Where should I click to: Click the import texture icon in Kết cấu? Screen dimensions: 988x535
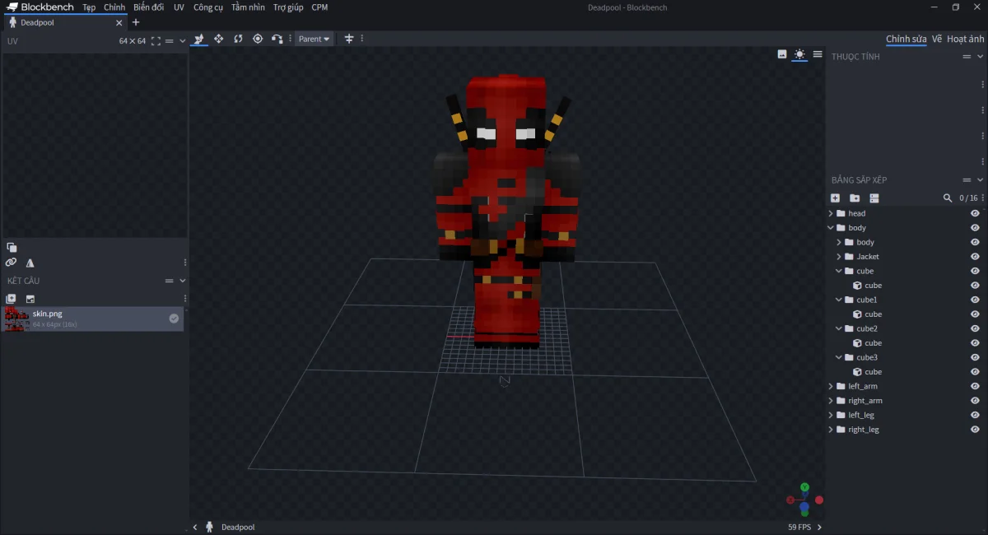30,299
